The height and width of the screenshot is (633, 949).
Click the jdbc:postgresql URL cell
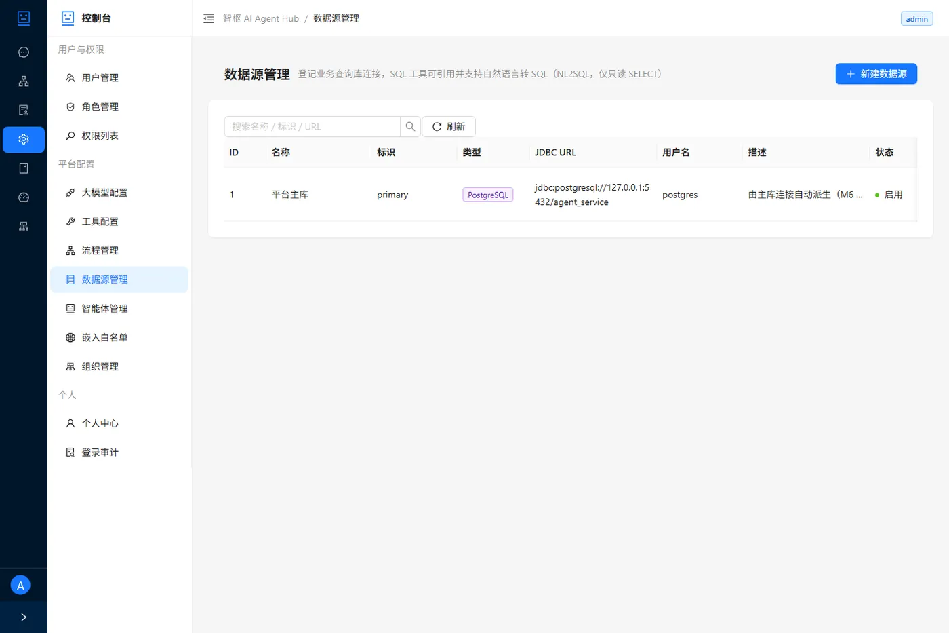(x=592, y=195)
